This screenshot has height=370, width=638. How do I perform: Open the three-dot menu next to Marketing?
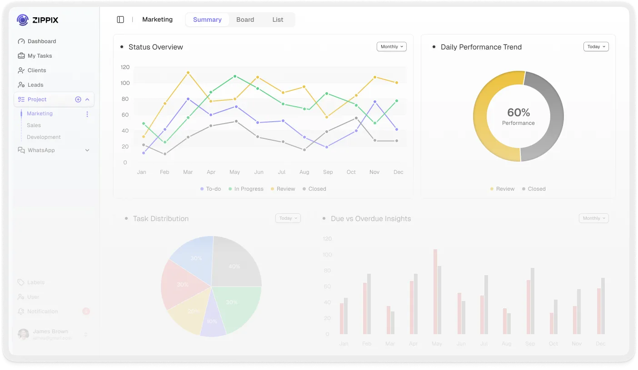pos(87,114)
